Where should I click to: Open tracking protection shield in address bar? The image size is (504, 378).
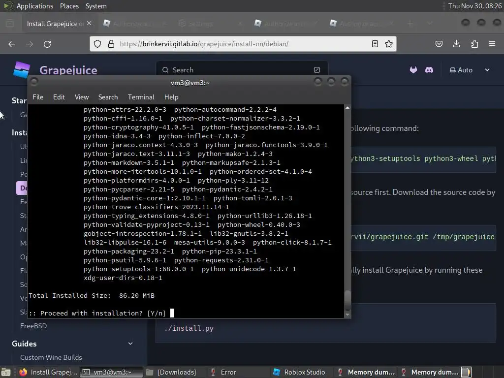97,44
